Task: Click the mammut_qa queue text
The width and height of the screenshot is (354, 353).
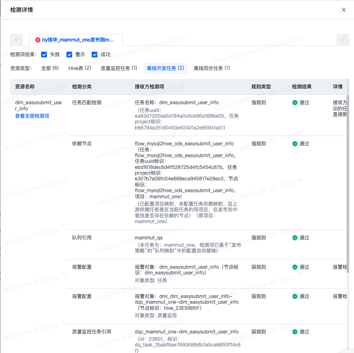Action: (149, 238)
